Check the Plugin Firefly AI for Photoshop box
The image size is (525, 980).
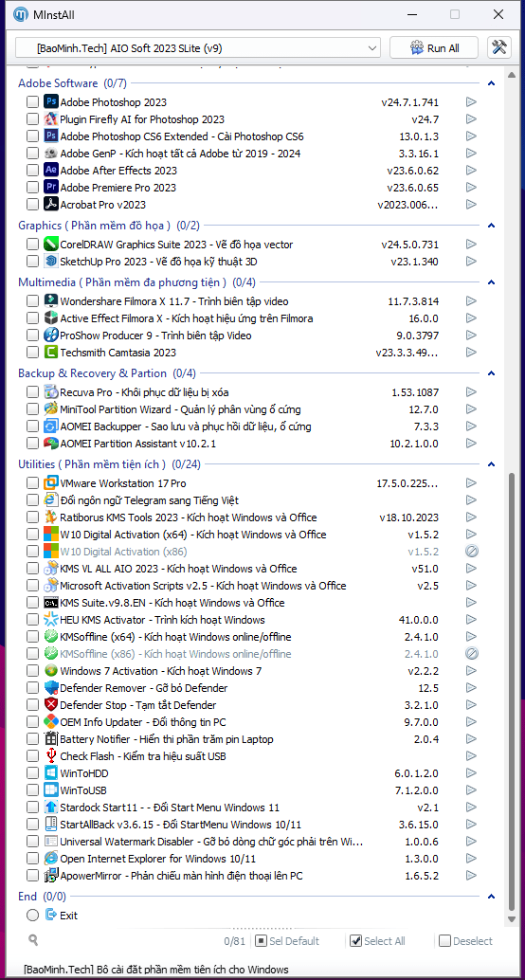point(32,118)
